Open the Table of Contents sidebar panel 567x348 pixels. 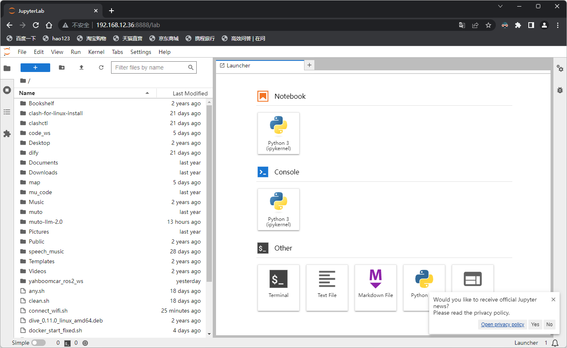7,112
